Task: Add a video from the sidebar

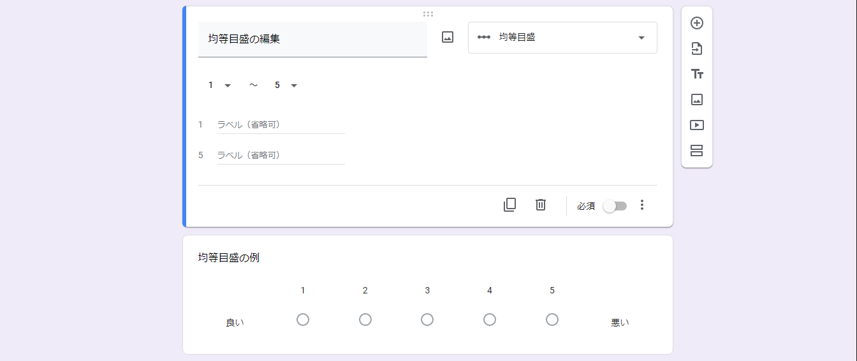Action: 697,125
